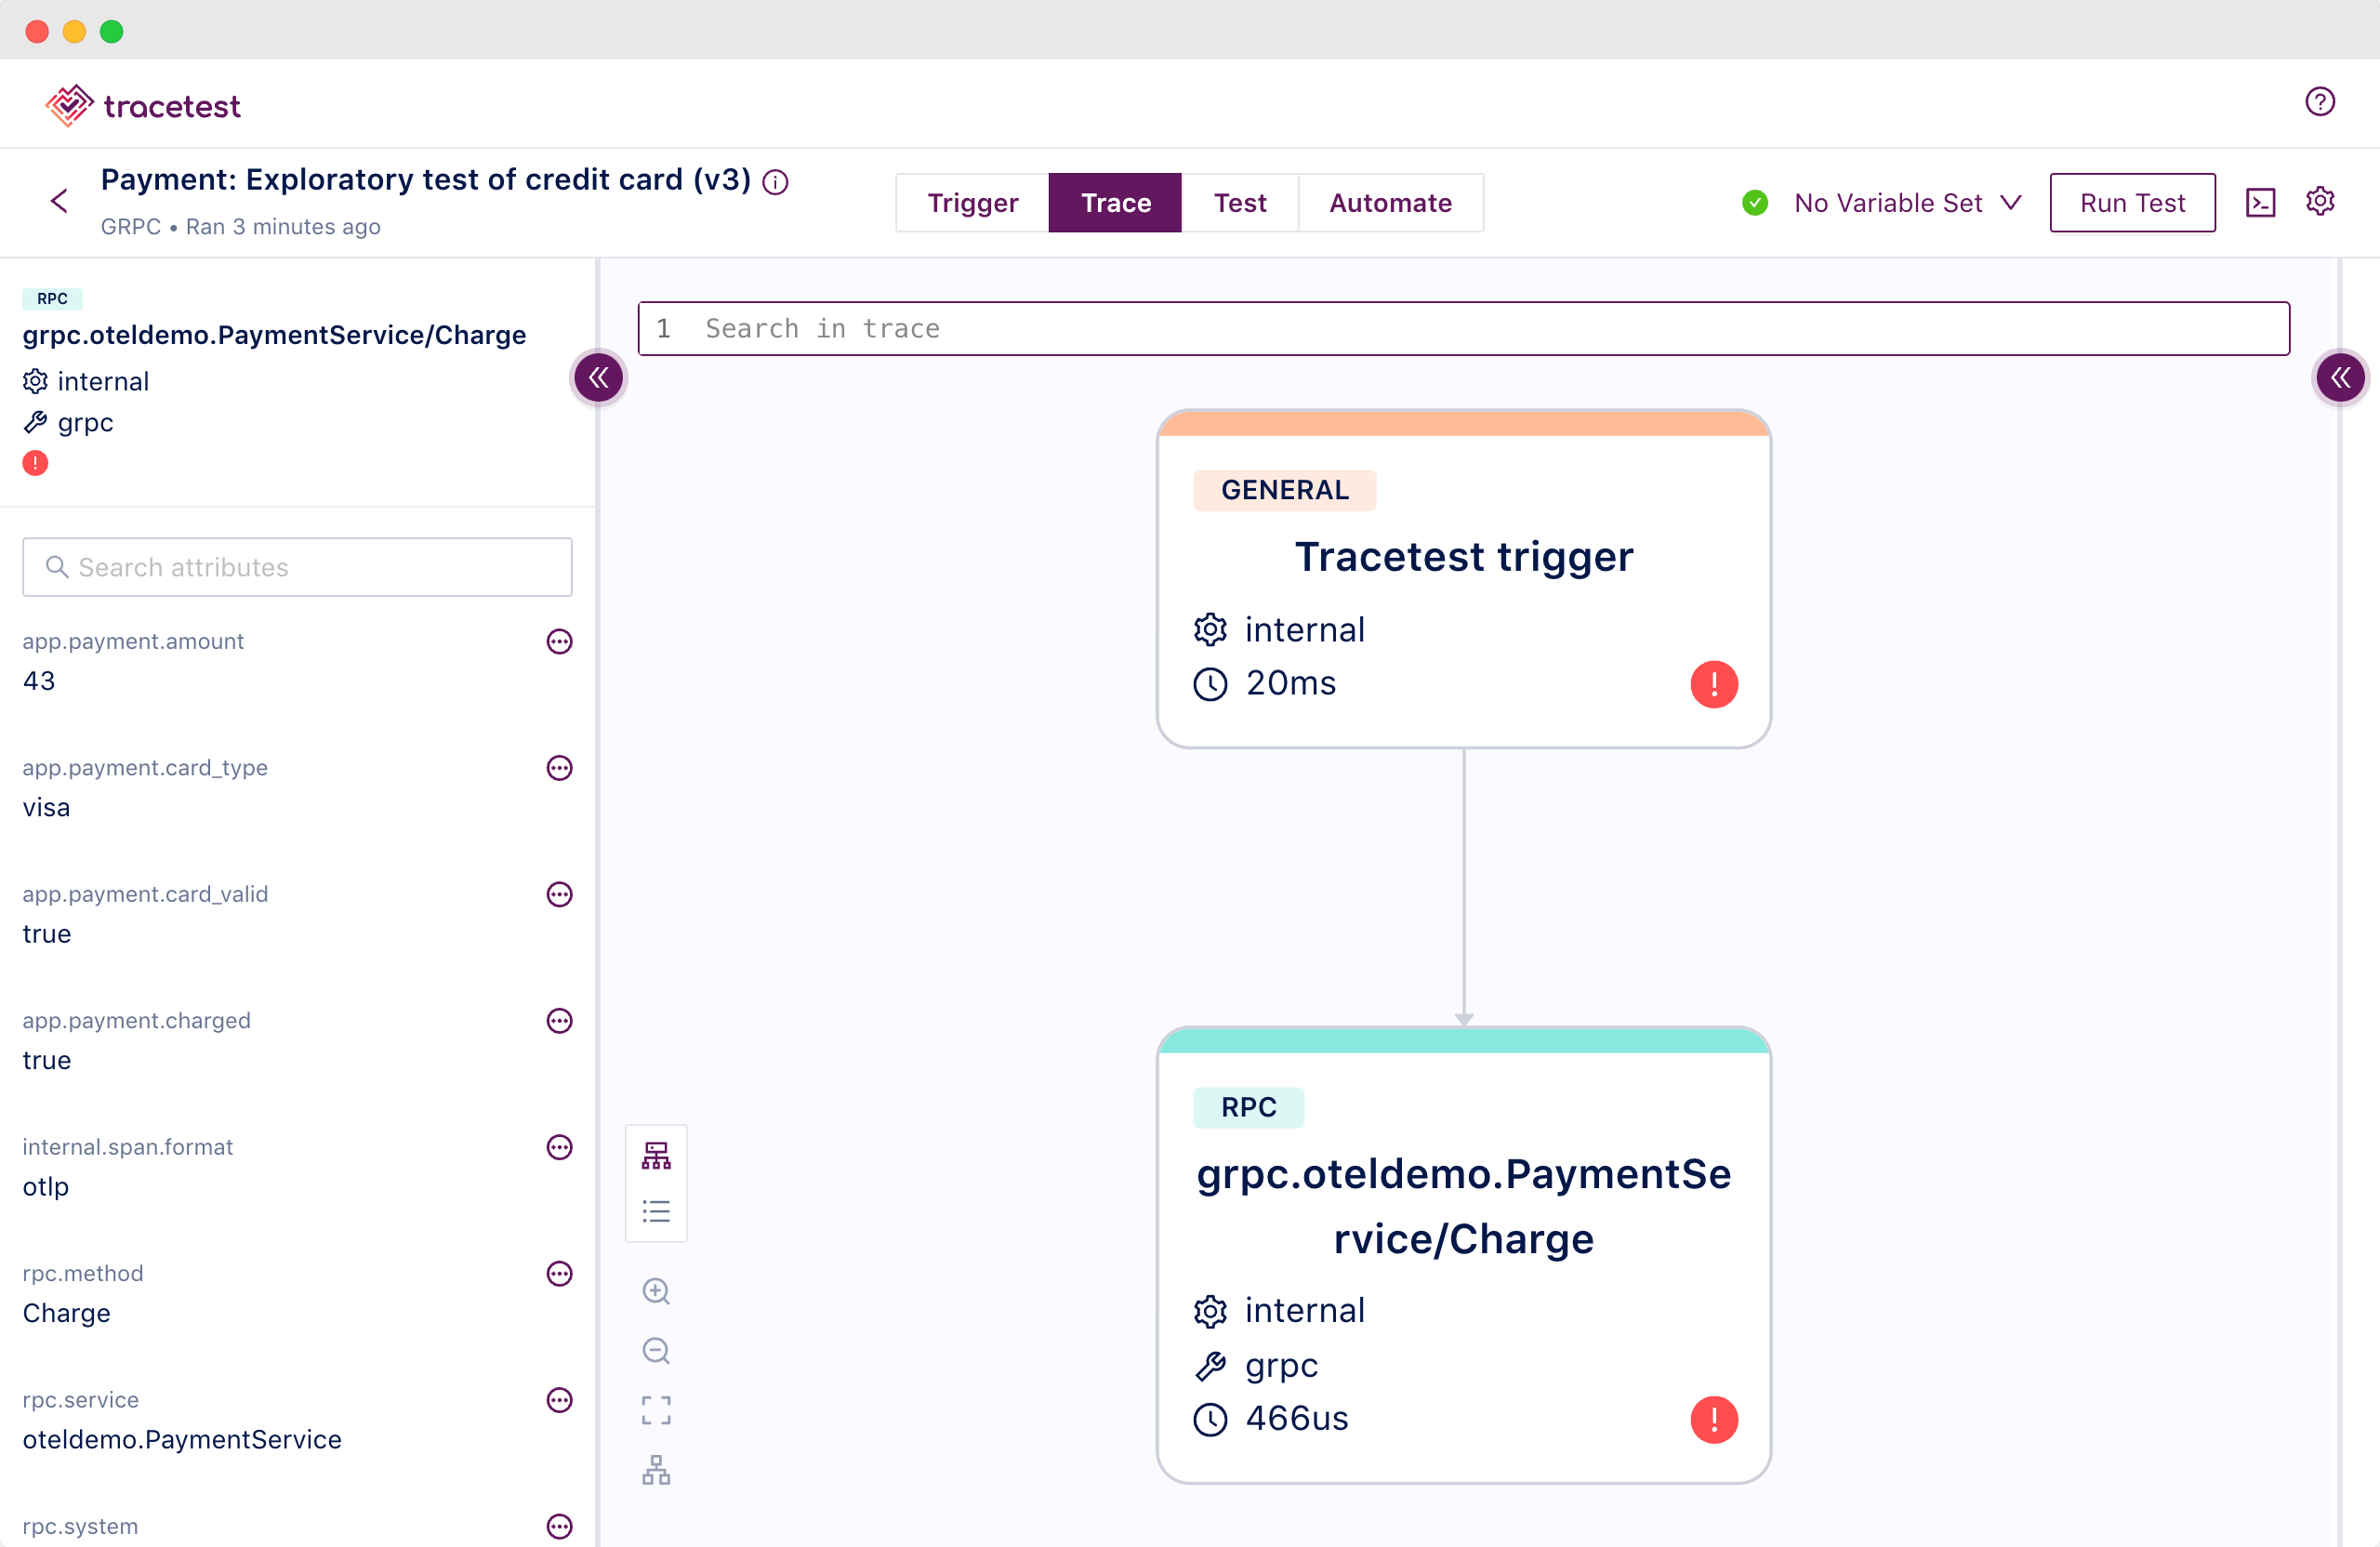Viewport: 2380px width, 1547px height.
Task: Go back using the left arrow
Action: [60, 201]
